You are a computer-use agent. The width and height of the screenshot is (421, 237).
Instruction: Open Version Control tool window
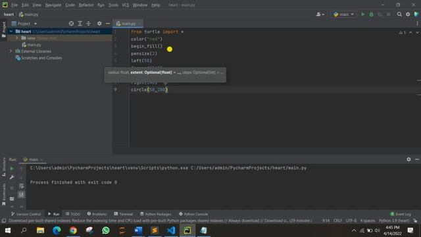point(26,214)
